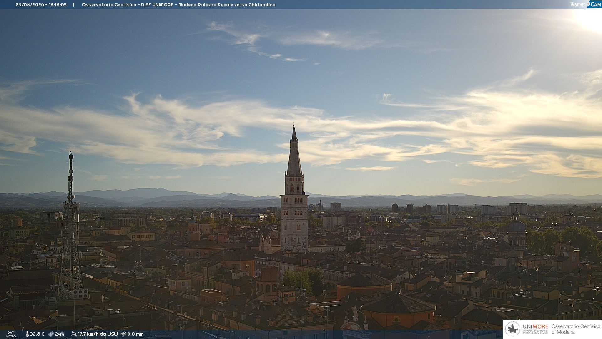Click the wind anemometer icon
This screenshot has height=339, width=602.
coord(74,334)
